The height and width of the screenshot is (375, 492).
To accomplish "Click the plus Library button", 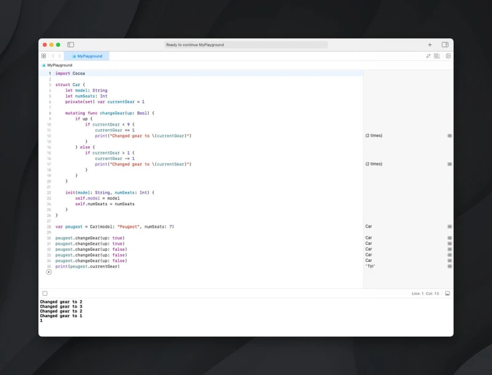I will click(430, 45).
